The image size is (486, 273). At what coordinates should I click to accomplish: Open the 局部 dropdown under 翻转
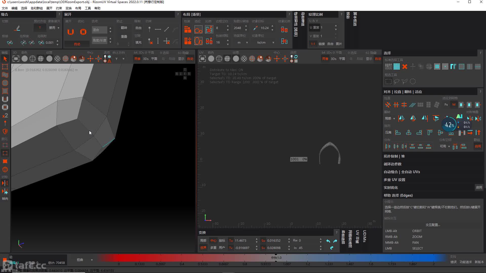(390, 118)
